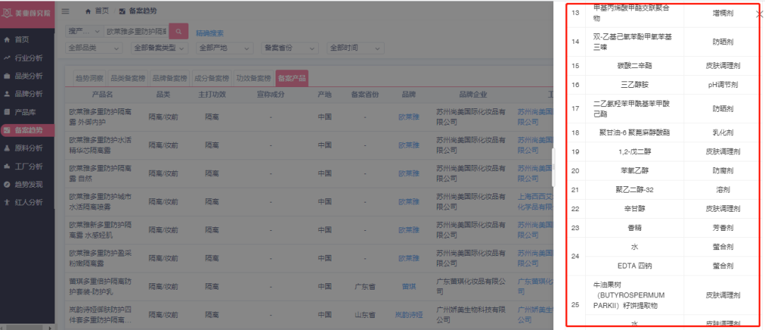The width and height of the screenshot is (765, 330).
Task: Switch to the 成分备案榜 tab
Action: pos(212,78)
